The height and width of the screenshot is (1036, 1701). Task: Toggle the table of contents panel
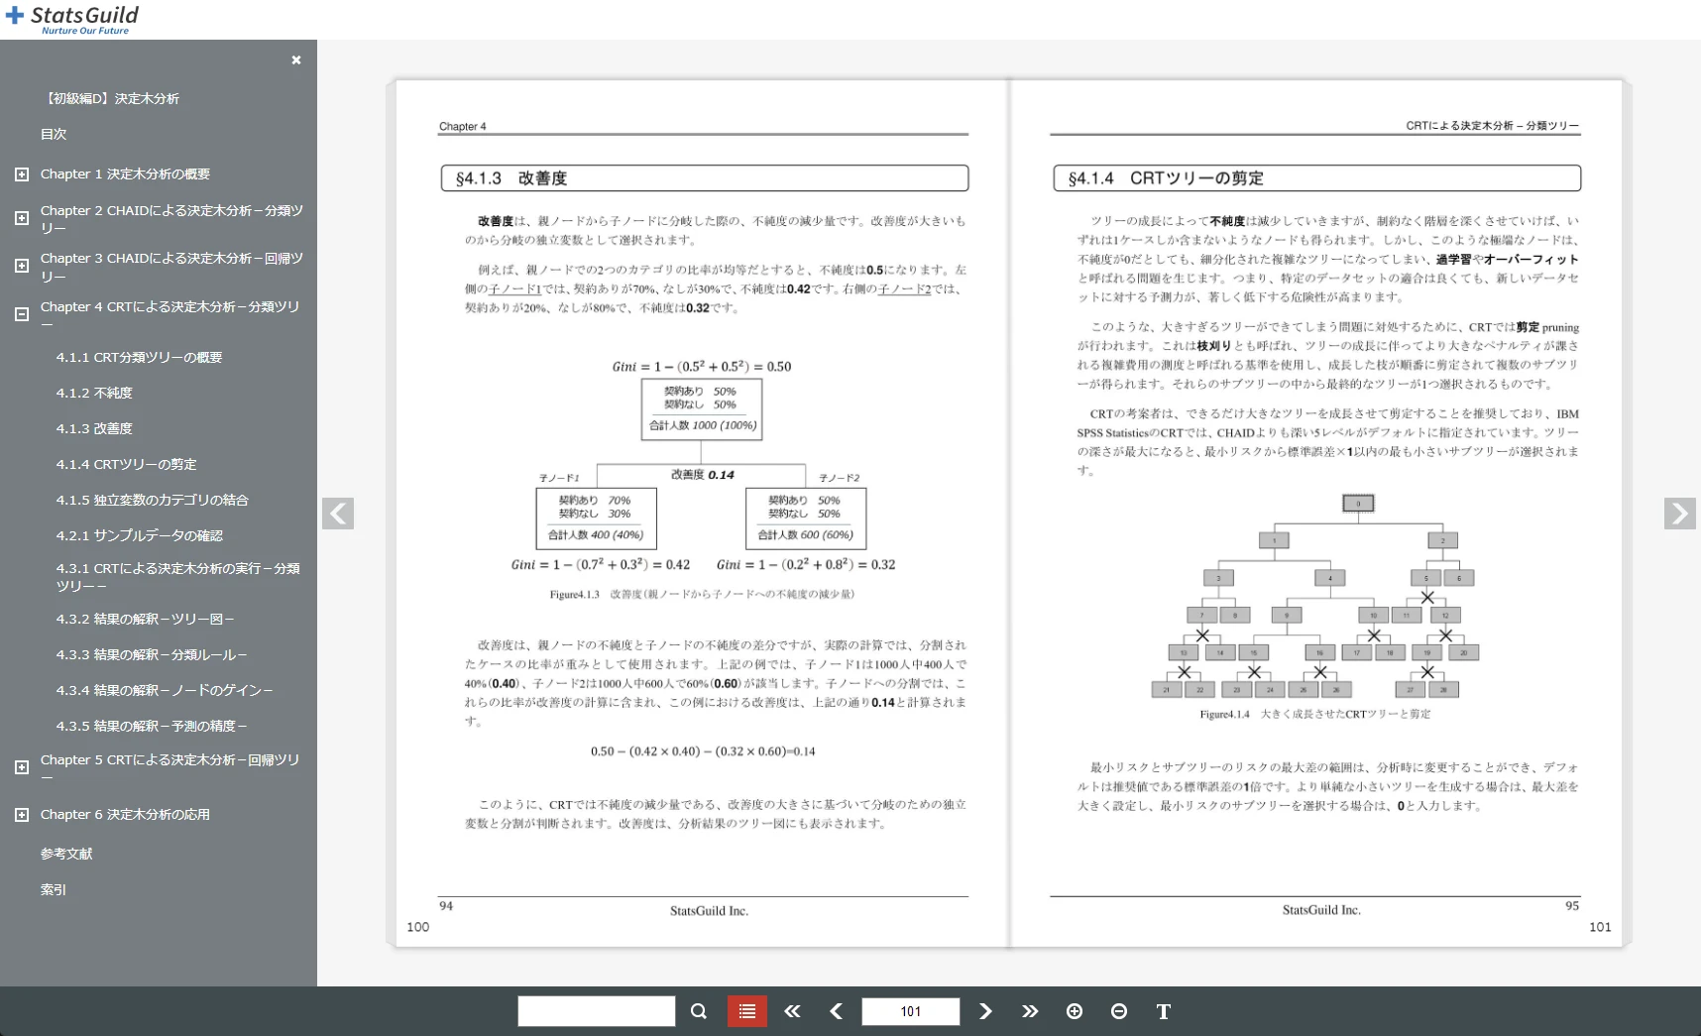[746, 1011]
